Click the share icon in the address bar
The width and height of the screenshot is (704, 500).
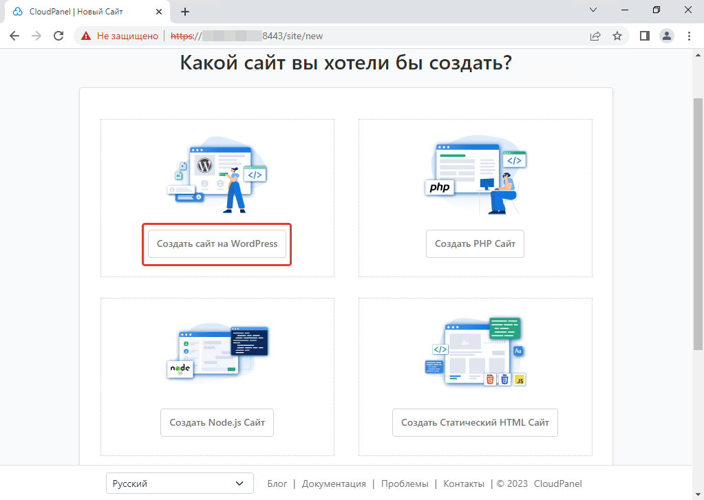(x=595, y=36)
